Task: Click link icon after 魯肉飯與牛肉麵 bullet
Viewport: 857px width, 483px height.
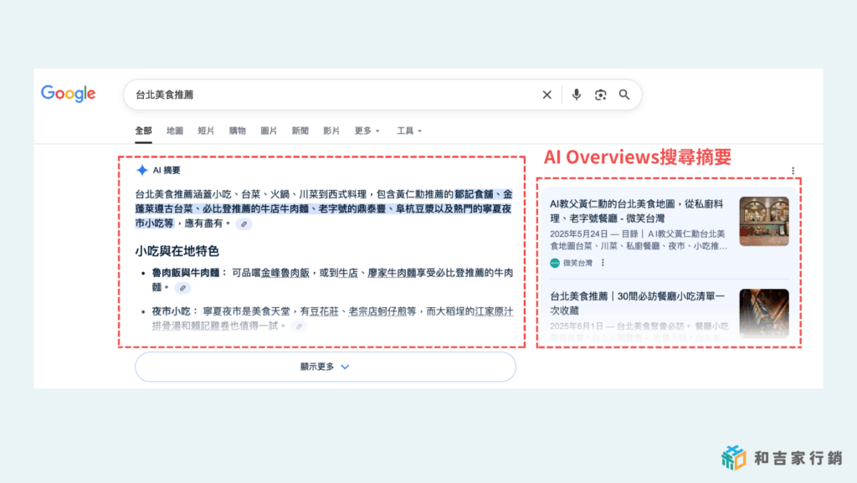Action: [x=182, y=287]
